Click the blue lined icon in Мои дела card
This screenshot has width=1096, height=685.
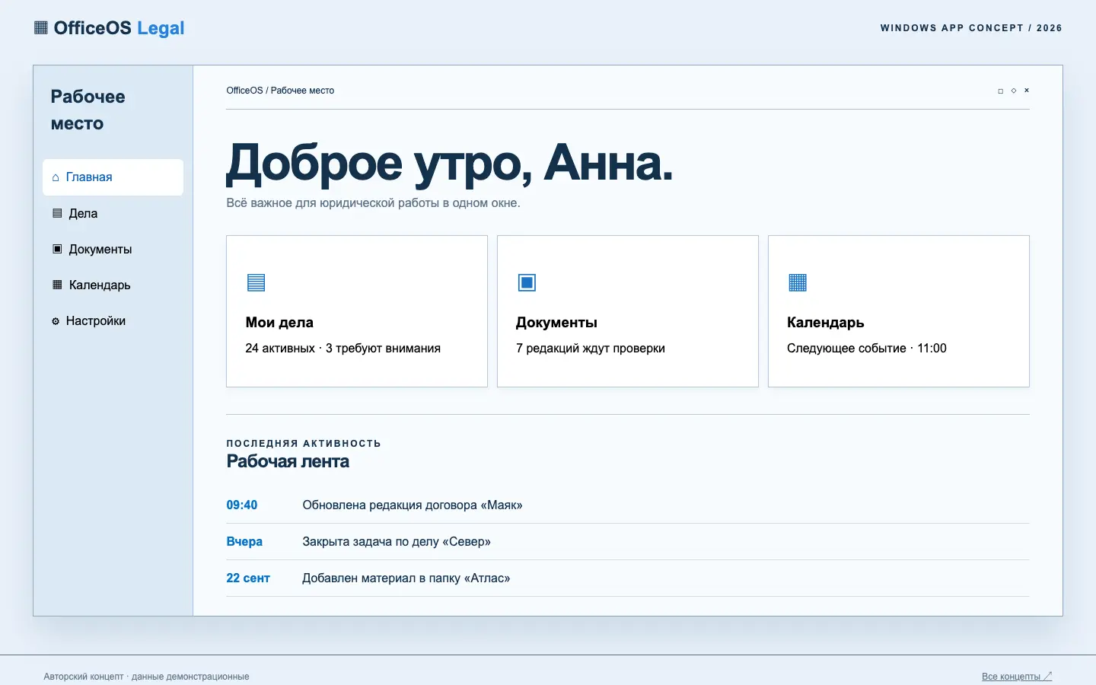256,282
